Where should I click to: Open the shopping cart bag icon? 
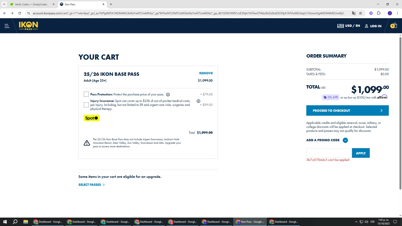point(394,26)
